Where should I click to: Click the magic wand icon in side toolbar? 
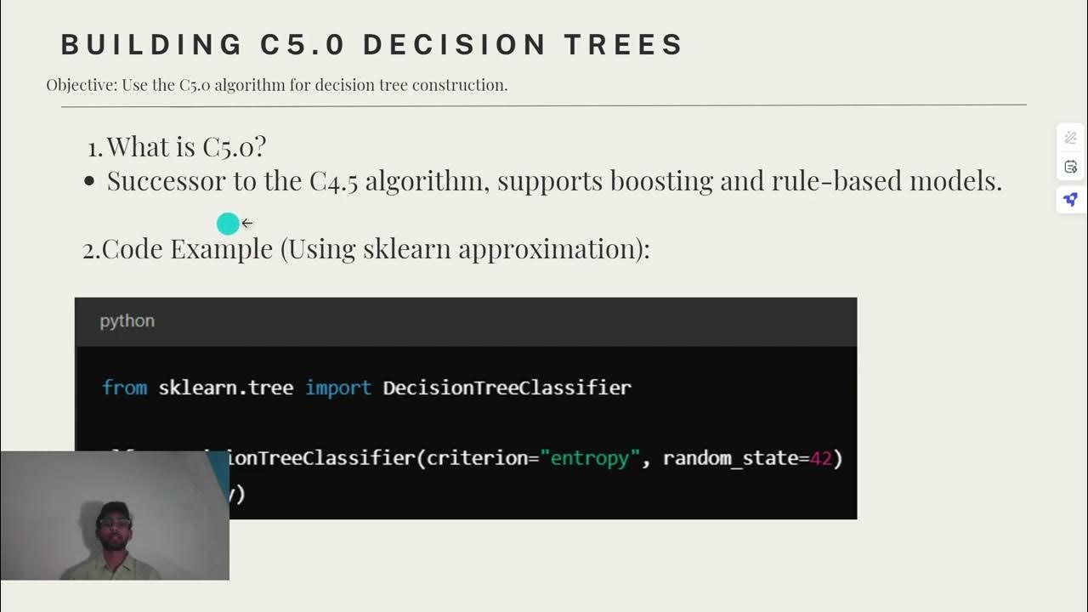click(x=1070, y=138)
